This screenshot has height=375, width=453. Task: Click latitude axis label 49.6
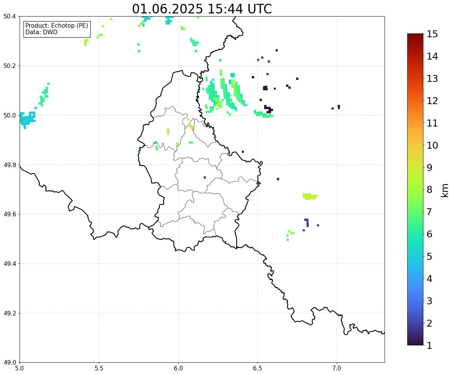pos(10,214)
